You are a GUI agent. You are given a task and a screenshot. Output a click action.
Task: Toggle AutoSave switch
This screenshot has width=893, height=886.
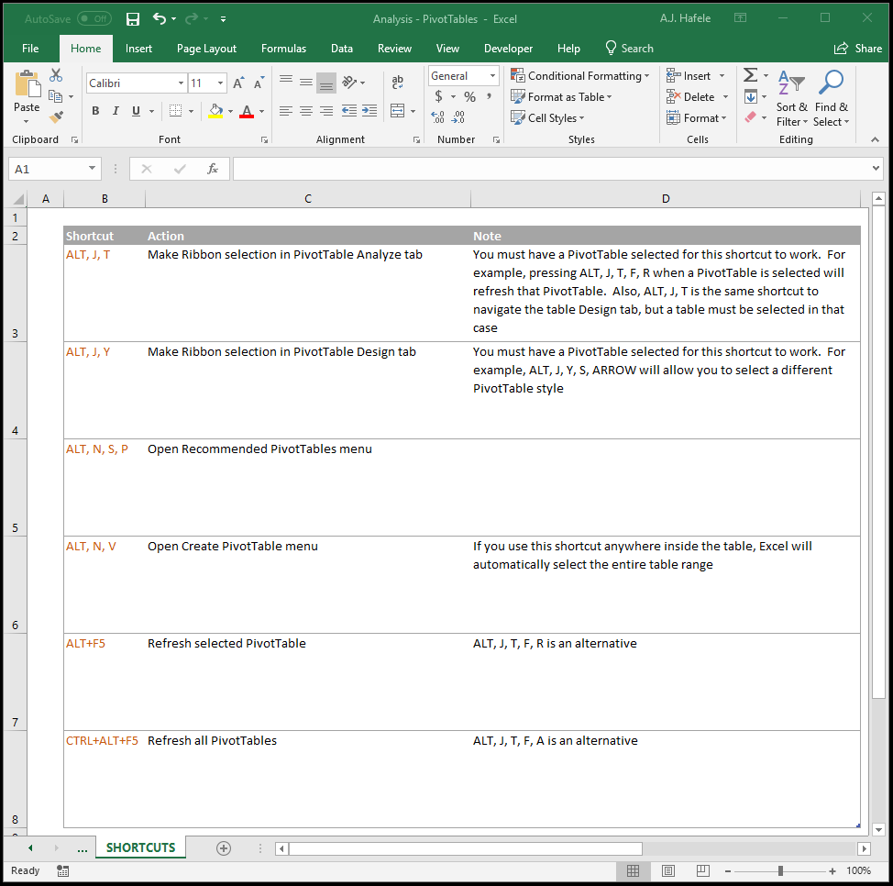pyautogui.click(x=94, y=19)
